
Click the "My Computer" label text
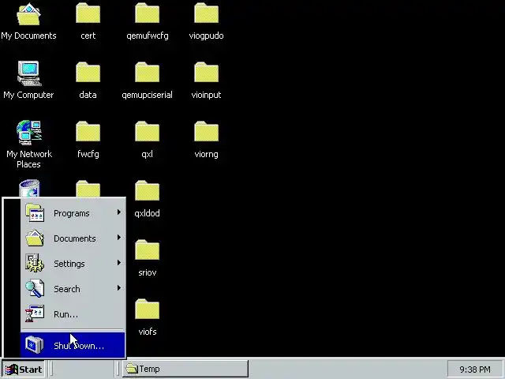28,95
